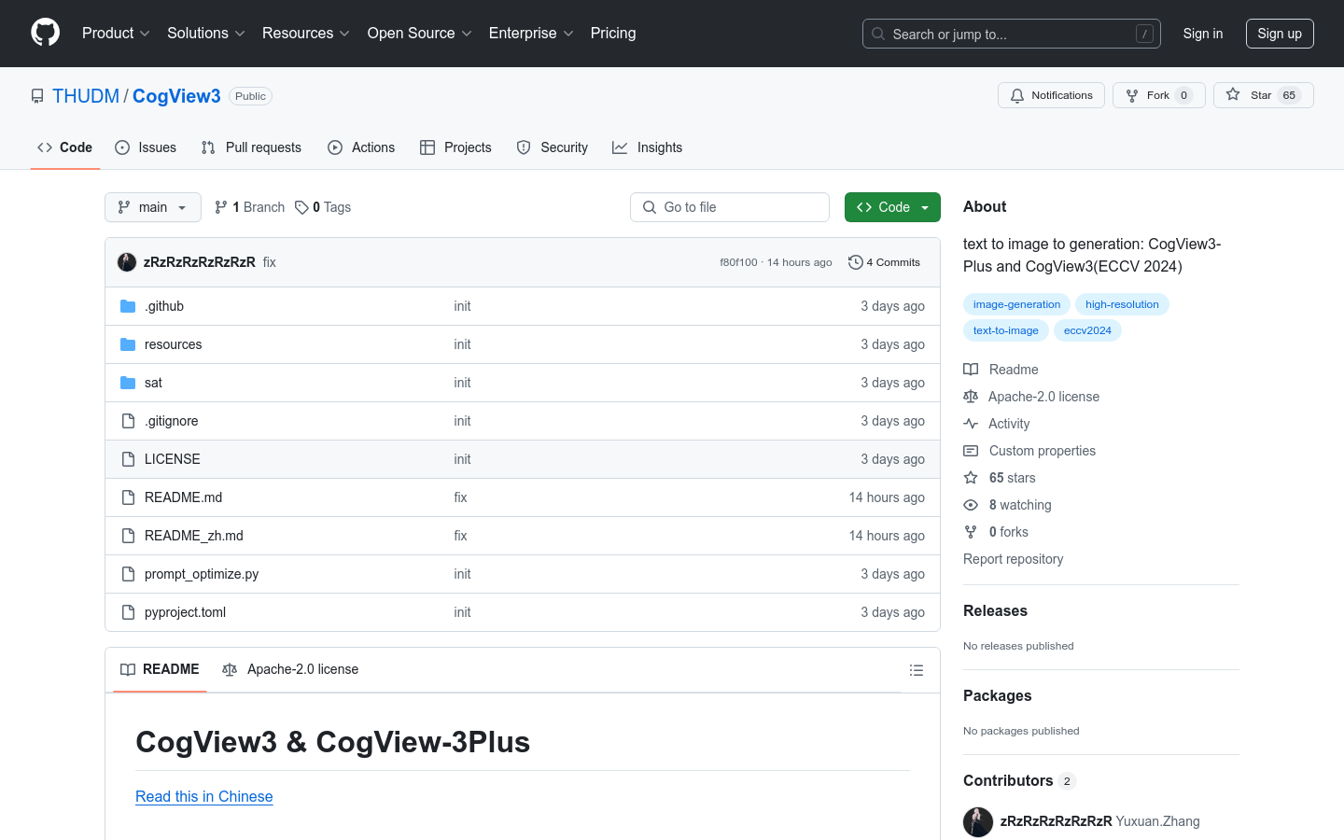
Task: Click Report repository link
Action: 1013,559
